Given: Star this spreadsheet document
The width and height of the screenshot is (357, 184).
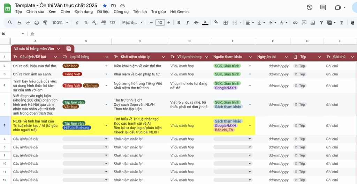Looking at the screenshot, I should click(105, 6).
